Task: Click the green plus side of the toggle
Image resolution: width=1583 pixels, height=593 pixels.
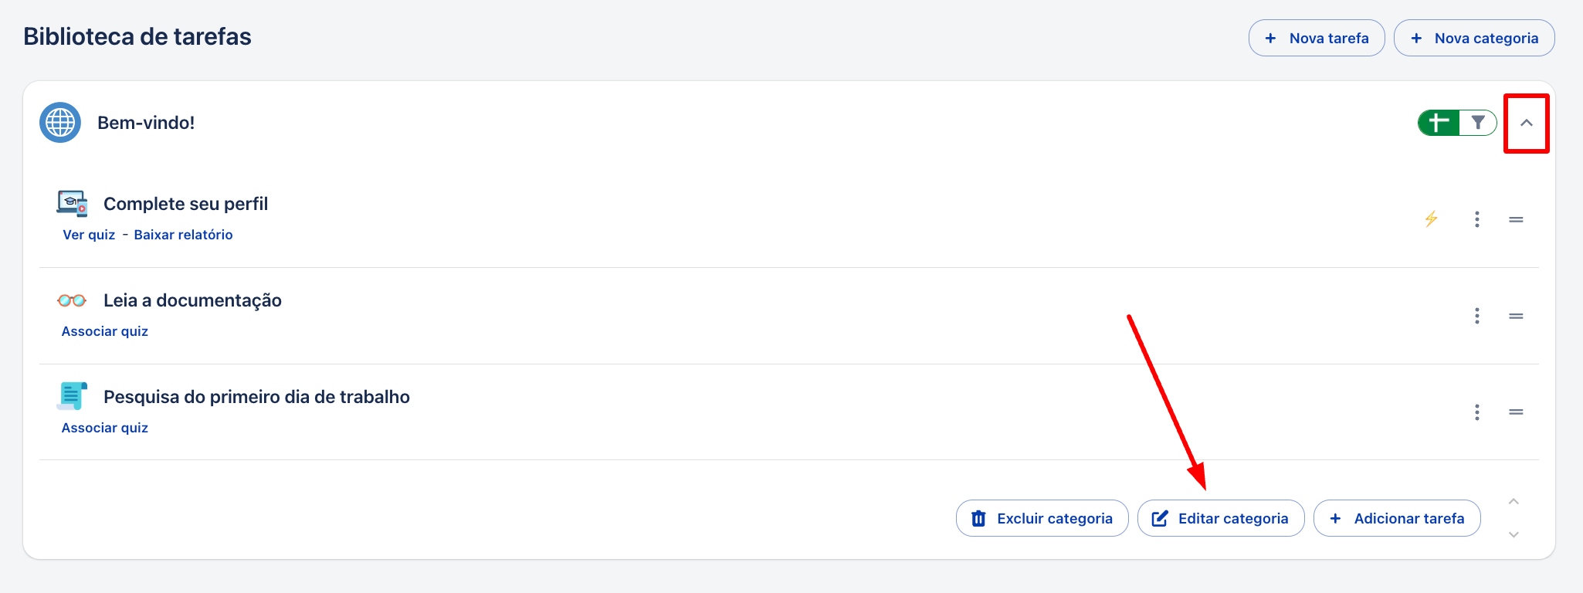Action: point(1438,123)
